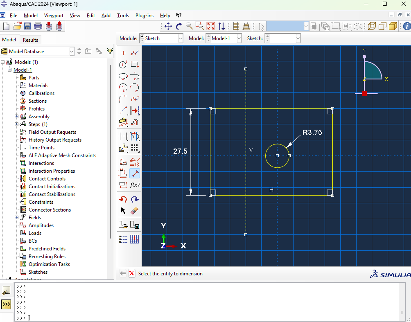Cancel the dimension procedure with red X

(x=131, y=274)
